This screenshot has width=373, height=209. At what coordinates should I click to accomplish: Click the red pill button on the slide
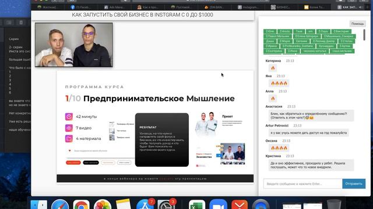(73, 163)
